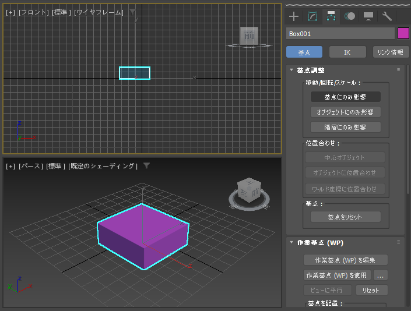Open the Display panel tab

tap(368, 16)
